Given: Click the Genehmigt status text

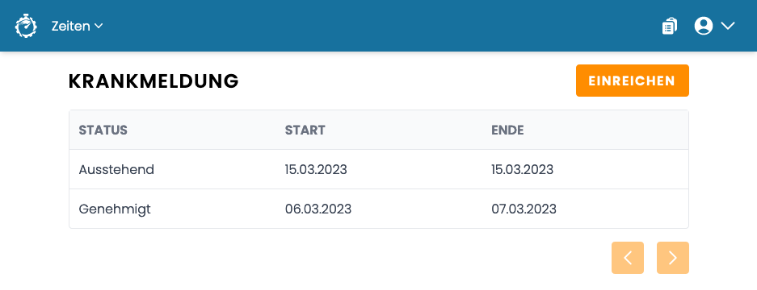Looking at the screenshot, I should (115, 209).
